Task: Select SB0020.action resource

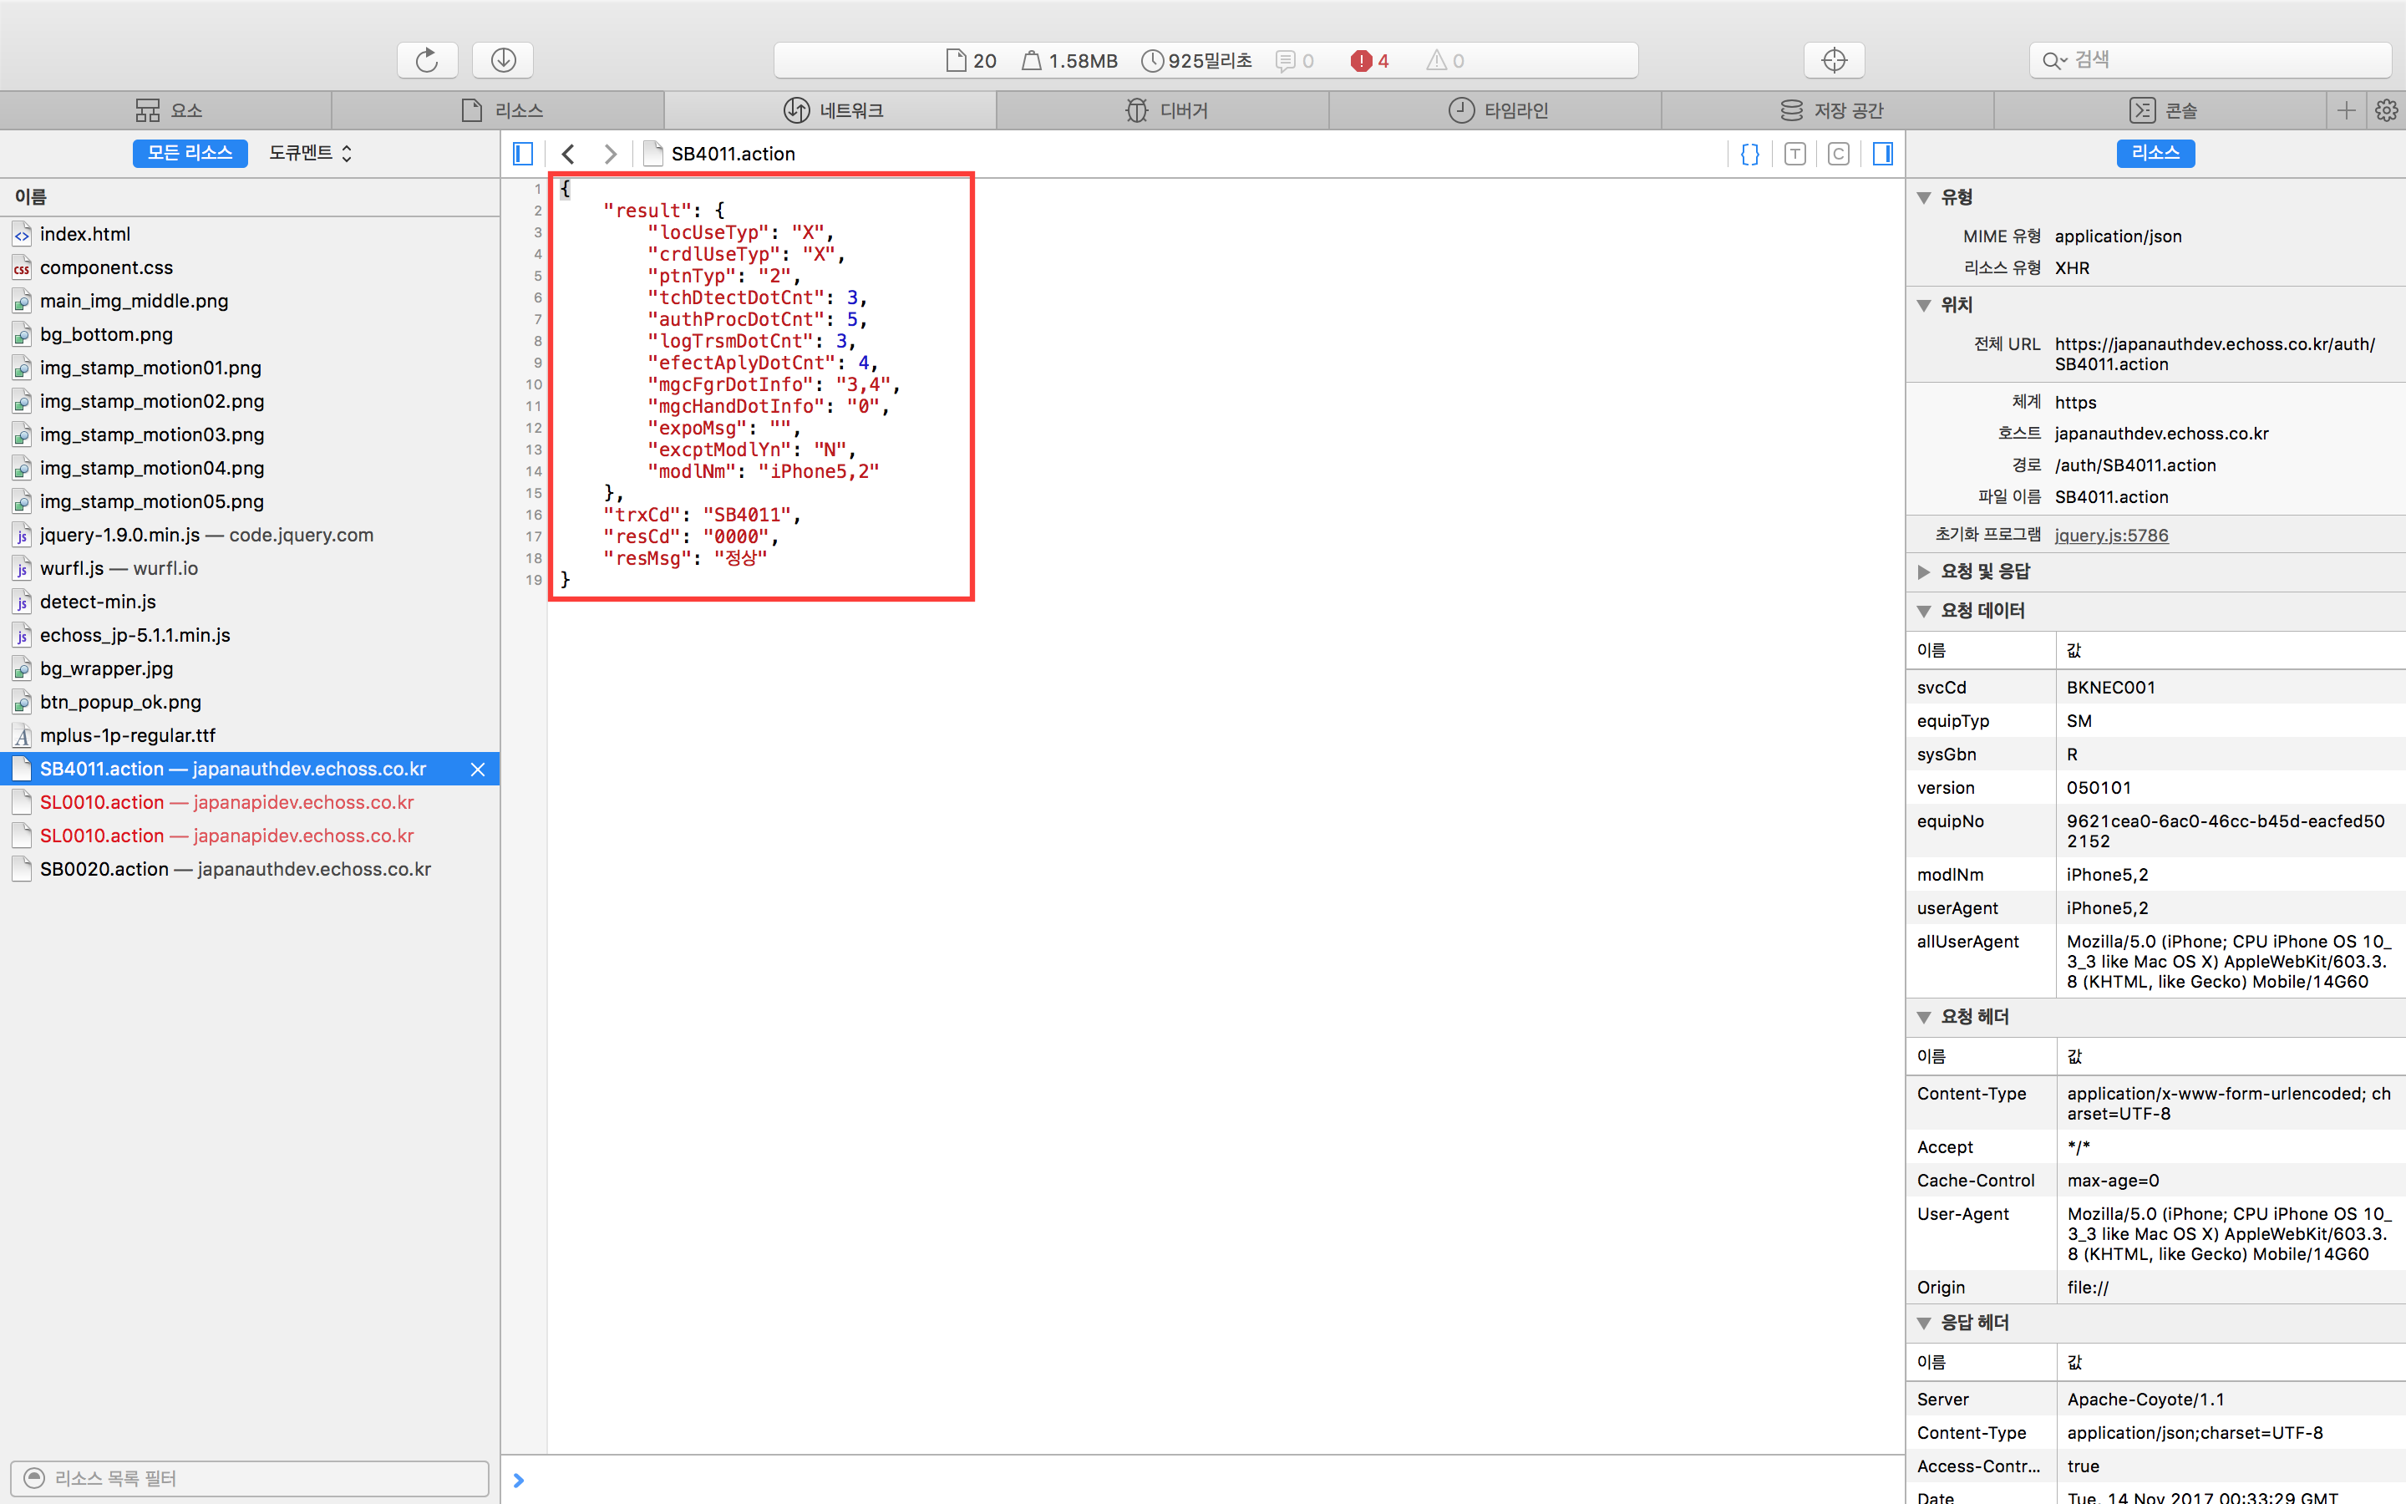Action: click(x=250, y=869)
